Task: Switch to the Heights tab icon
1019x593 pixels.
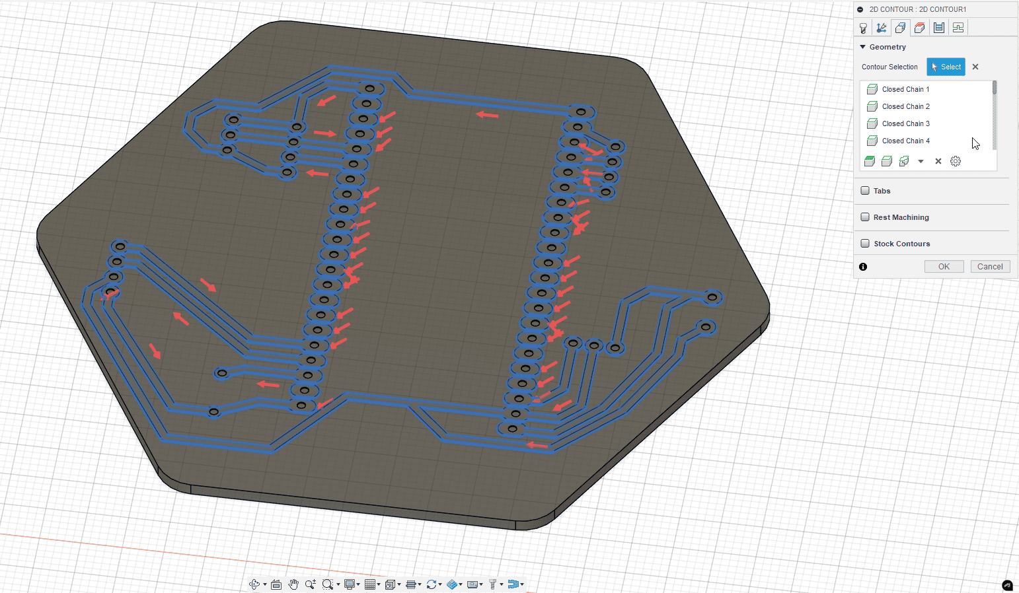Action: coord(919,28)
